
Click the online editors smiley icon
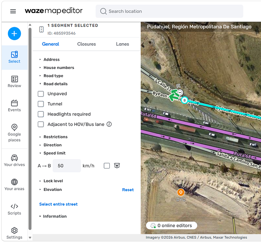point(153,225)
